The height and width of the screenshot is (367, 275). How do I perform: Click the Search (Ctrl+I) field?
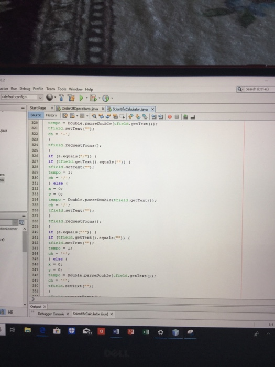(x=257, y=89)
